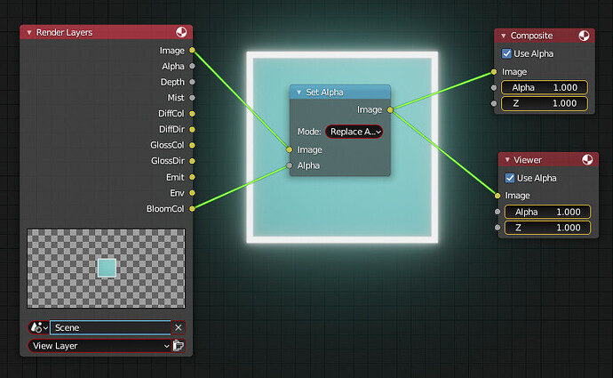Toggle the Composite node preview sphere icon
Screen dimensions: 613x378
coord(584,36)
